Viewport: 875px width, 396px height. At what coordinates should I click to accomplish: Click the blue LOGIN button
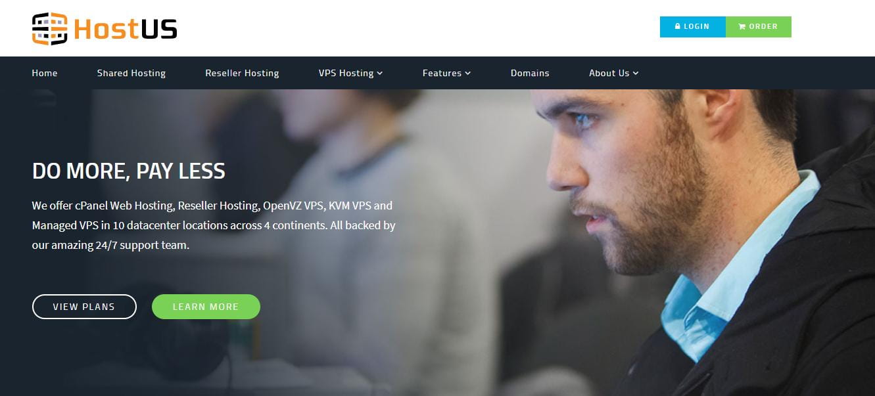click(693, 27)
